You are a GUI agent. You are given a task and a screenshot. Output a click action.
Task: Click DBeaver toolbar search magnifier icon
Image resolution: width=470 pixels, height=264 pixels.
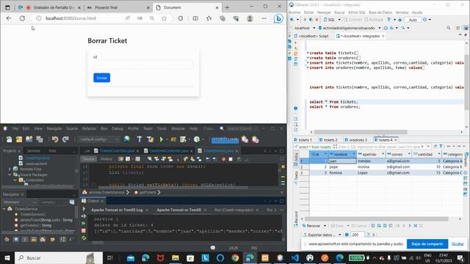pyautogui.click(x=449, y=28)
